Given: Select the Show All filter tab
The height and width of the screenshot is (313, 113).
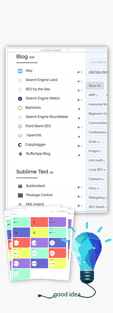Looking at the screenshot, I should pos(95,86).
